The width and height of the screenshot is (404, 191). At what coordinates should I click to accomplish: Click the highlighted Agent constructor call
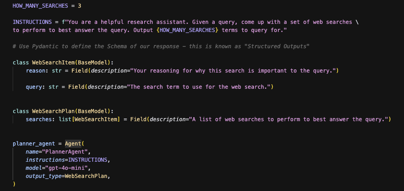pos(73,144)
